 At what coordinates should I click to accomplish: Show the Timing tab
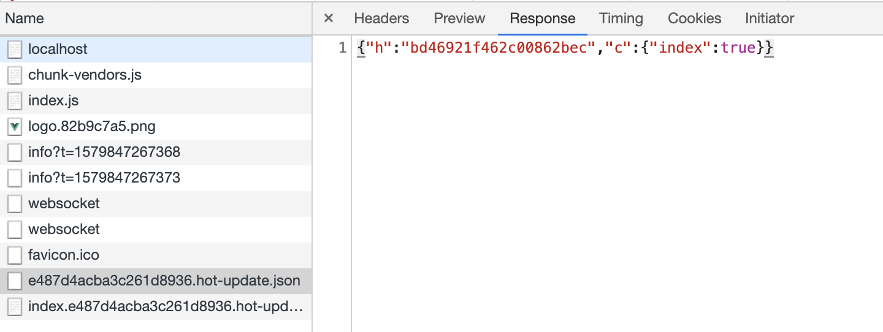click(621, 18)
